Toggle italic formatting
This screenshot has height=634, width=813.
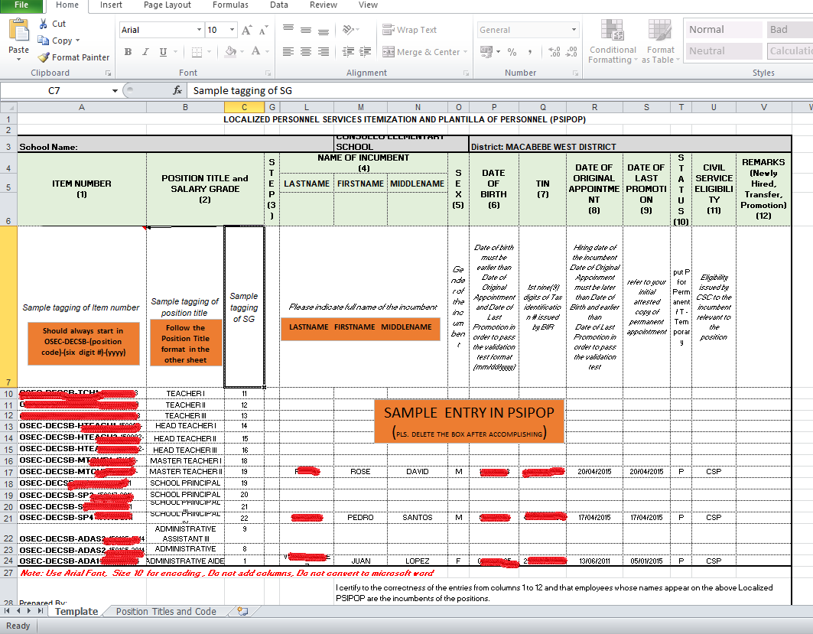point(145,51)
